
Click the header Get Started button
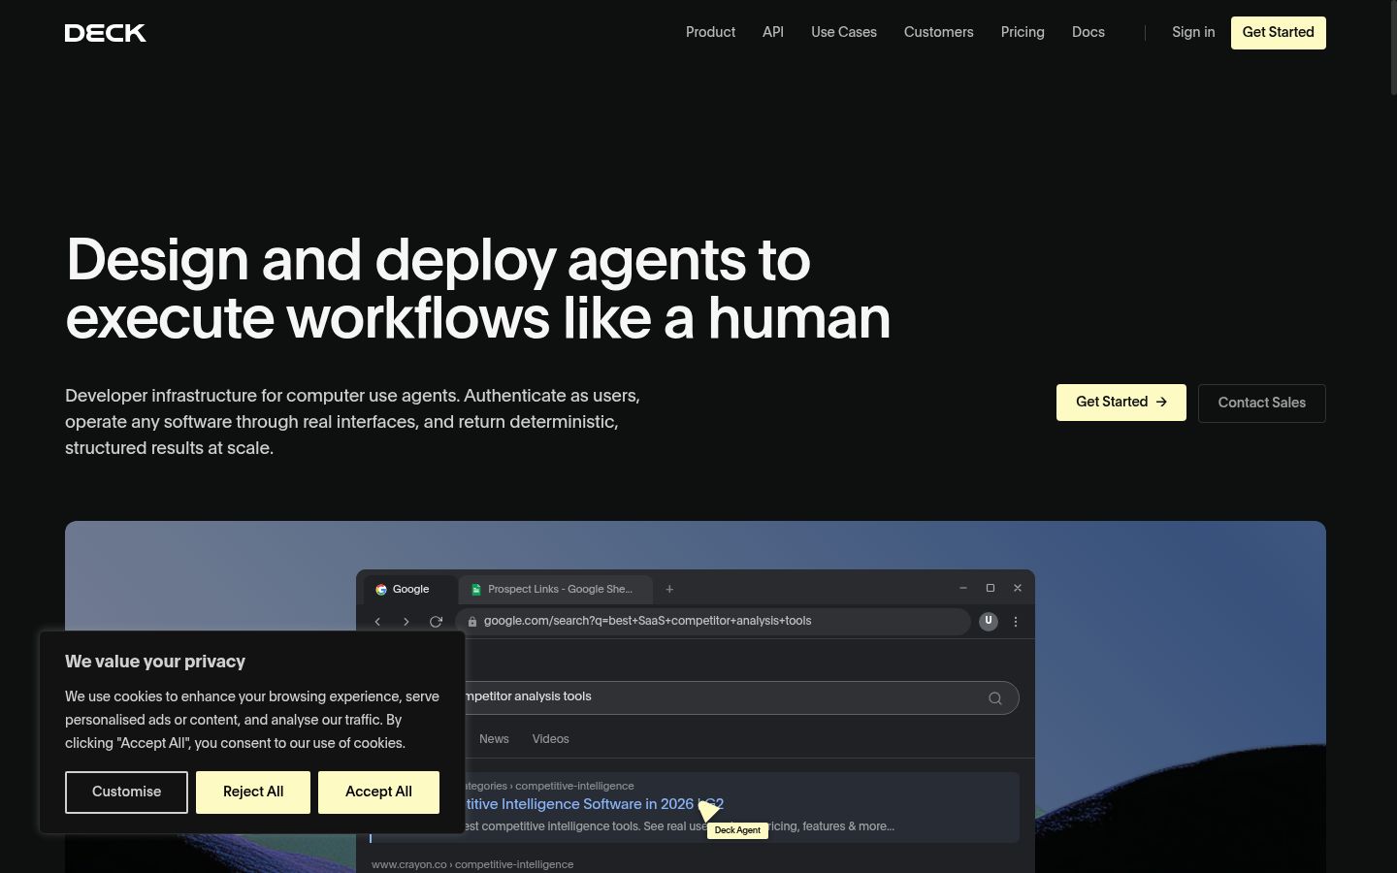click(1278, 33)
